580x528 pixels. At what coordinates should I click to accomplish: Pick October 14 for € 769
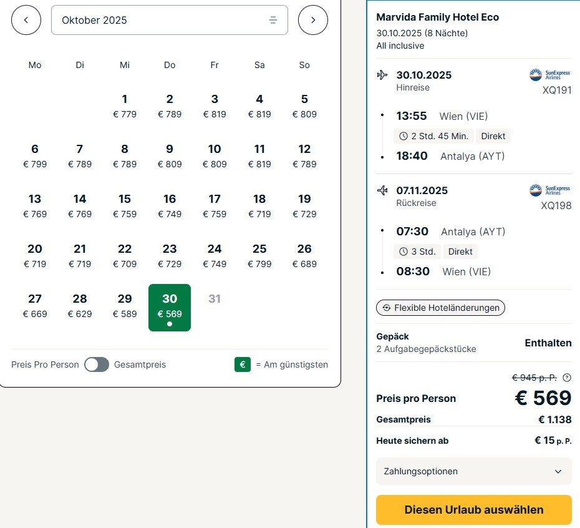pos(80,206)
